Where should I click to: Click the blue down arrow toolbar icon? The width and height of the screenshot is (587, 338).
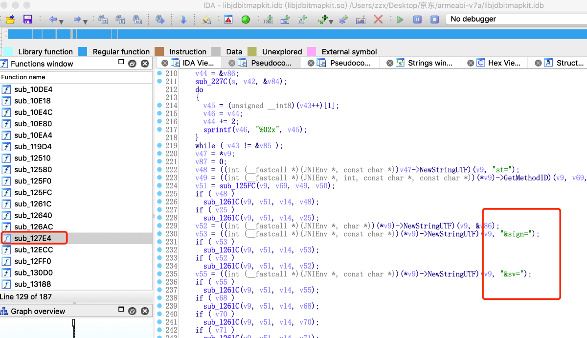click(x=183, y=20)
